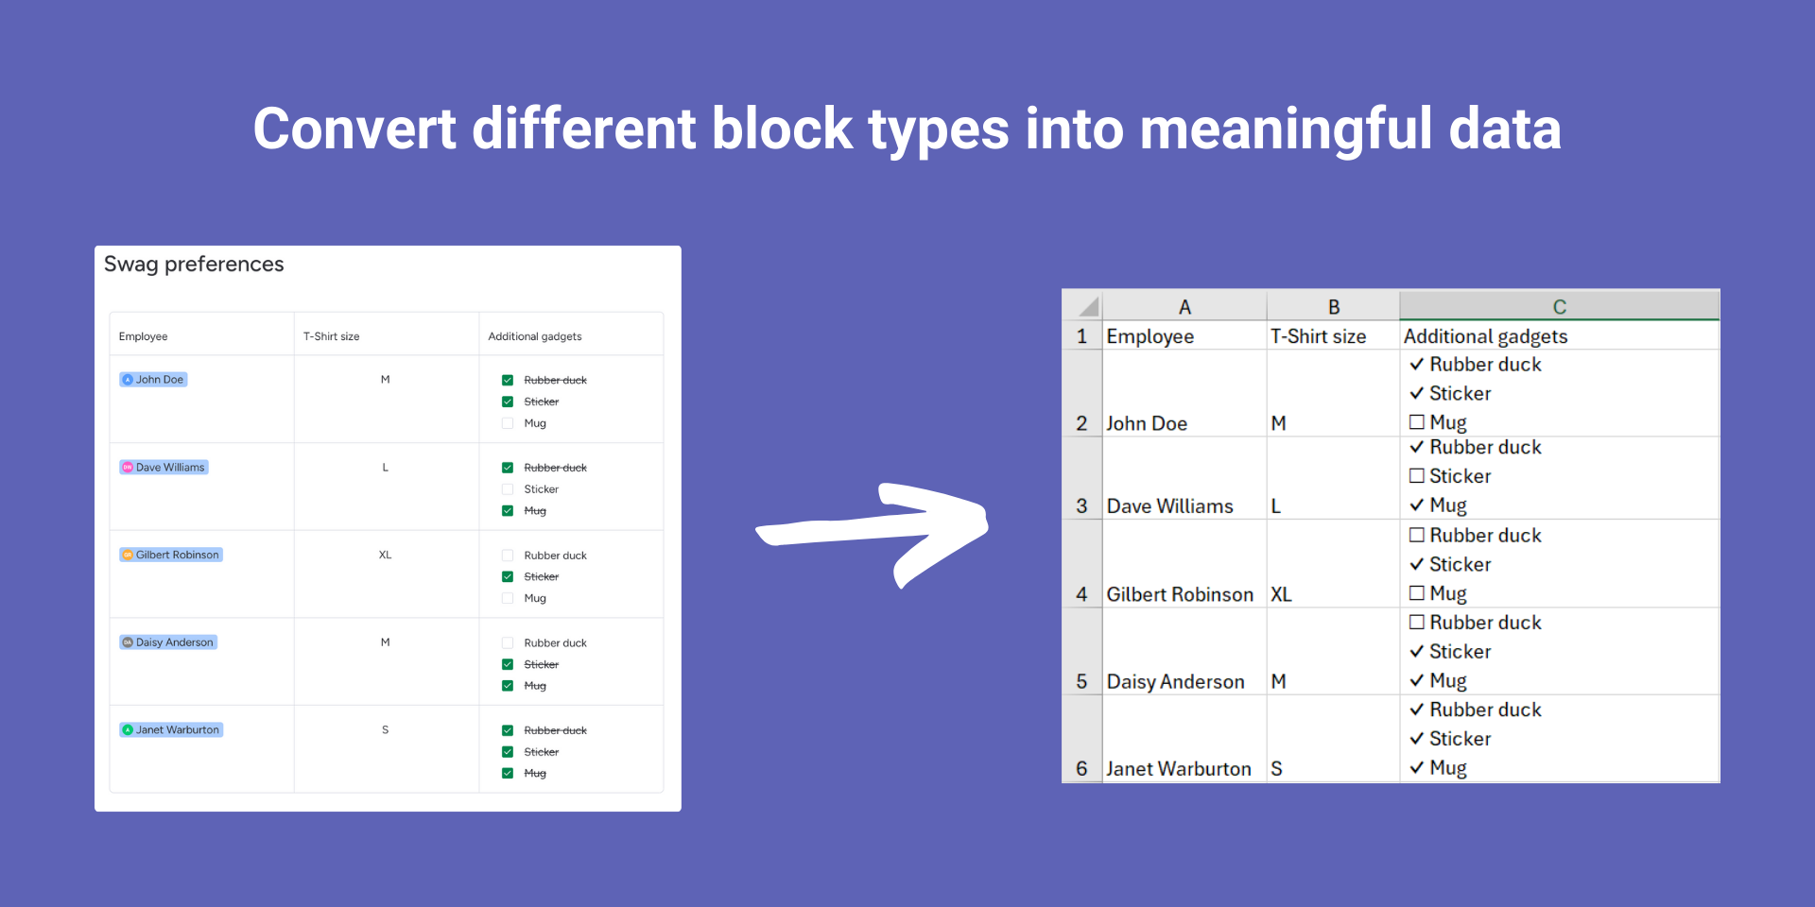Select spreadsheet cell S in column B
The height and width of the screenshot is (907, 1815).
click(1333, 739)
